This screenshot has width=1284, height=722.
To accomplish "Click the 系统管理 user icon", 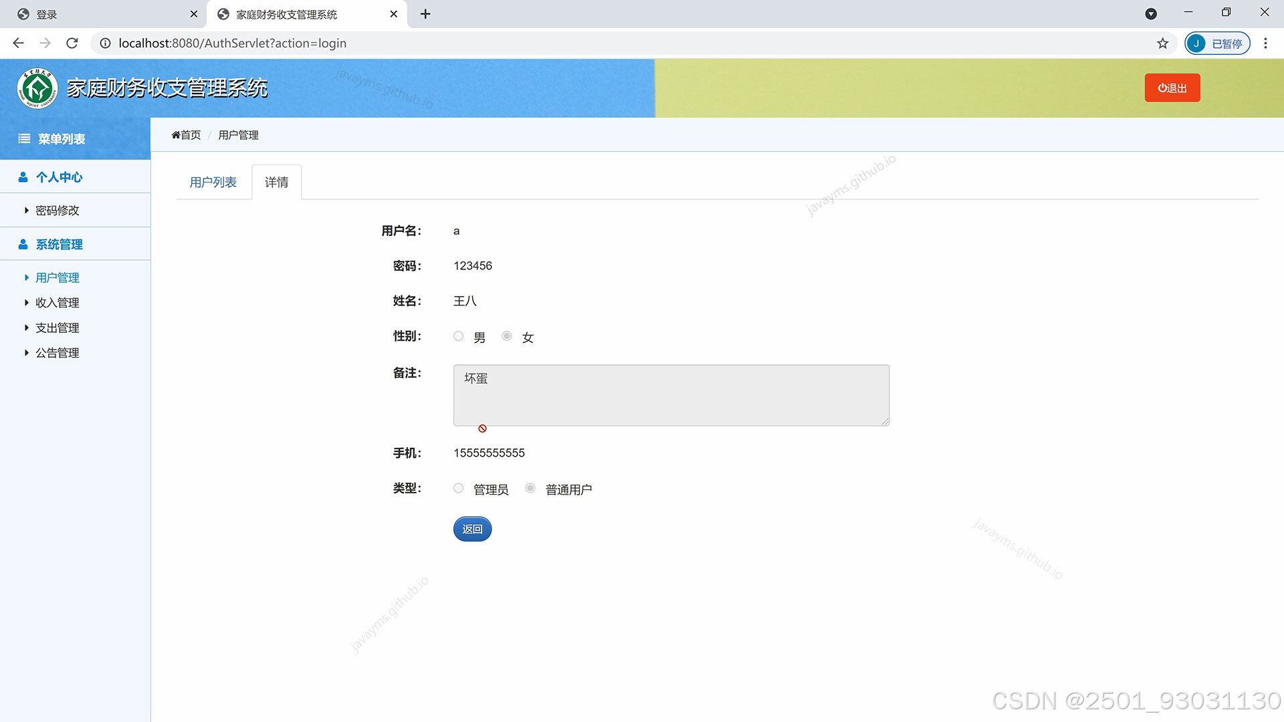I will tap(23, 245).
